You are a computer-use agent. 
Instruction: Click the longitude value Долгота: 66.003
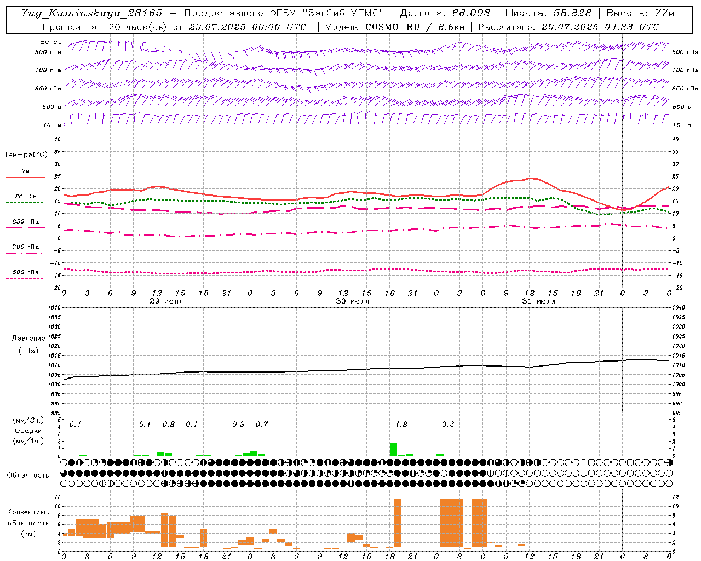click(445, 13)
